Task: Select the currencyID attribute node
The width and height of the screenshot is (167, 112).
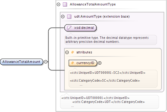Action: tap(83, 63)
